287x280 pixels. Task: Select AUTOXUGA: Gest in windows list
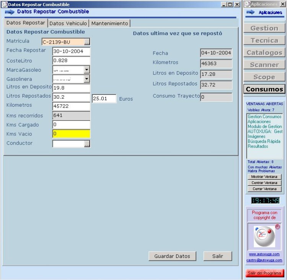265,132
